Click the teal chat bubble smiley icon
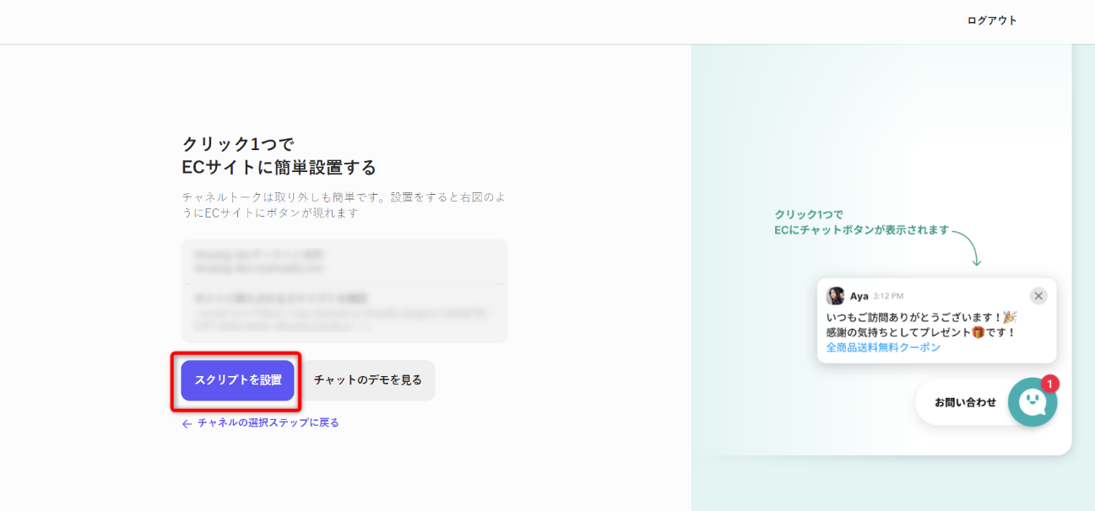Image resolution: width=1095 pixels, height=511 pixels. coord(1033,402)
